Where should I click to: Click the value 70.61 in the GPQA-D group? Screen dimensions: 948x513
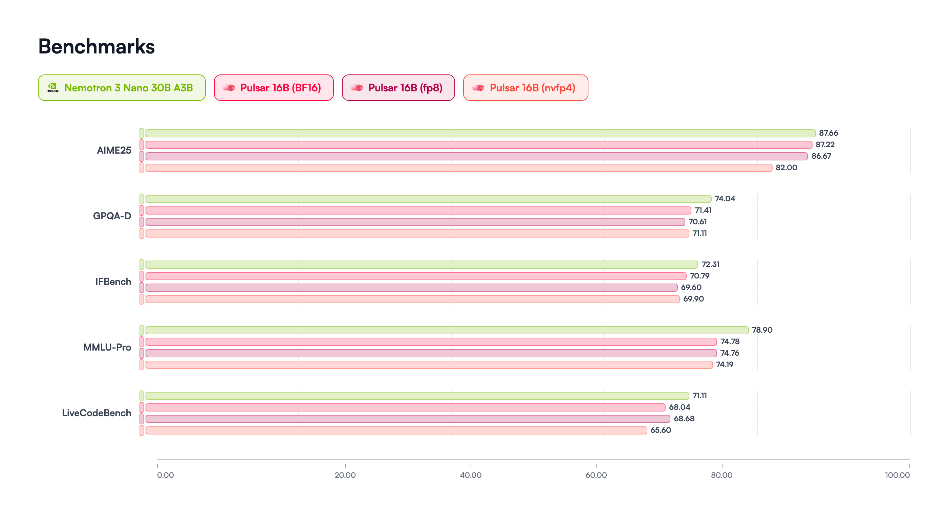698,222
